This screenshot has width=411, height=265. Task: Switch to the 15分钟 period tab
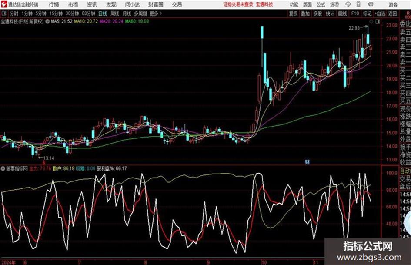click(56, 13)
